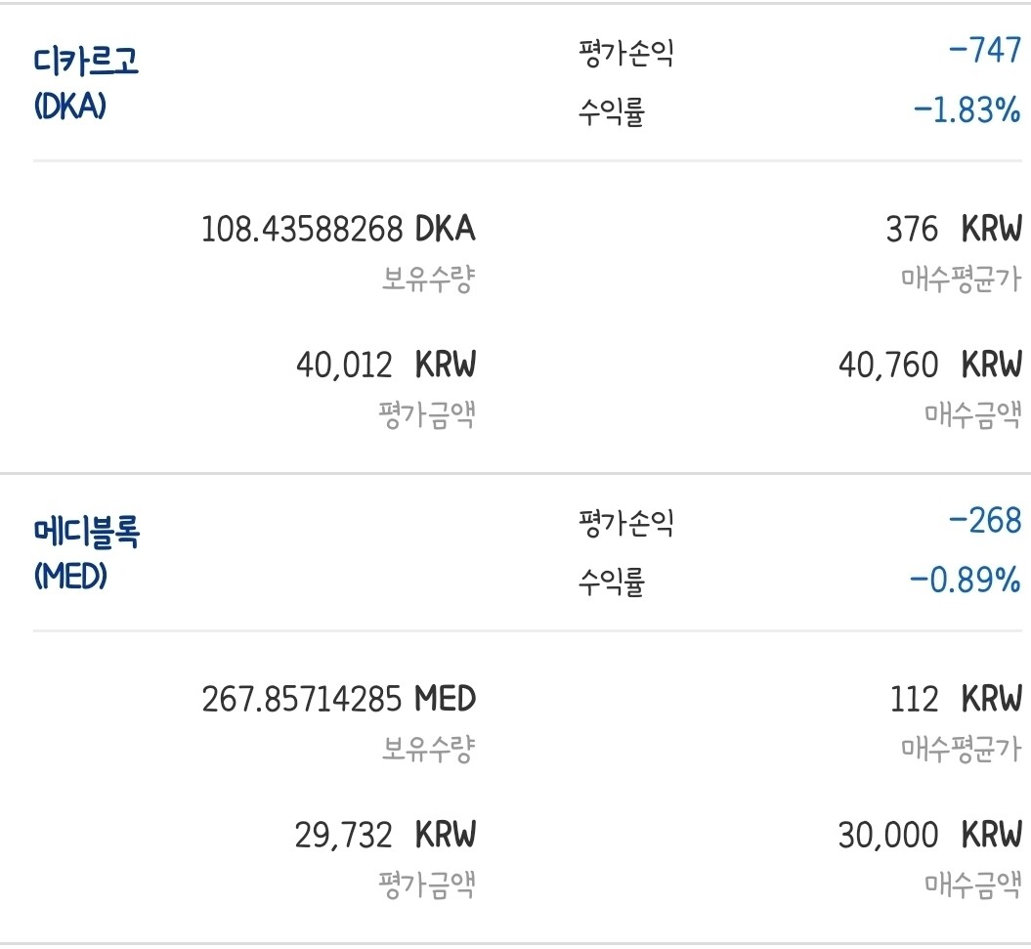1031x949 pixels.
Task: Tap the 29,732 KRW valuation amount
Action: [385, 836]
